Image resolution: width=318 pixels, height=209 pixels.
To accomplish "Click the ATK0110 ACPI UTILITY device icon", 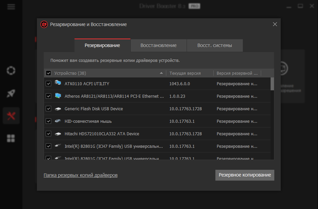I will click(x=58, y=84).
